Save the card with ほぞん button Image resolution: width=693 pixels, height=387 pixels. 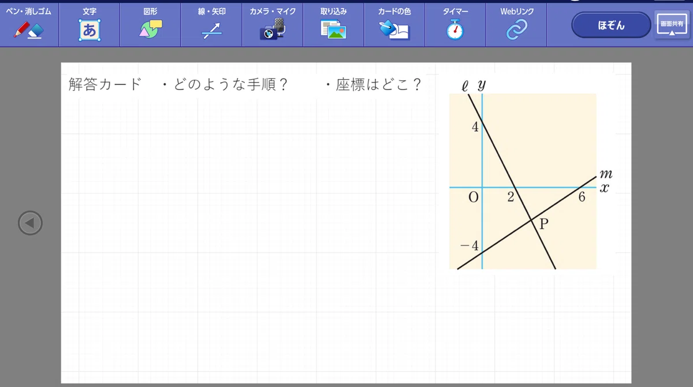coord(612,25)
